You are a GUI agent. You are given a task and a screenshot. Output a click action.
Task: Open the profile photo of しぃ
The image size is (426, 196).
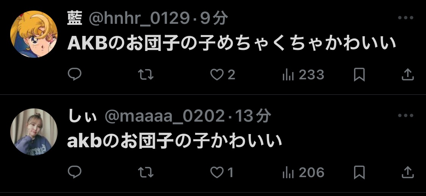tap(34, 132)
